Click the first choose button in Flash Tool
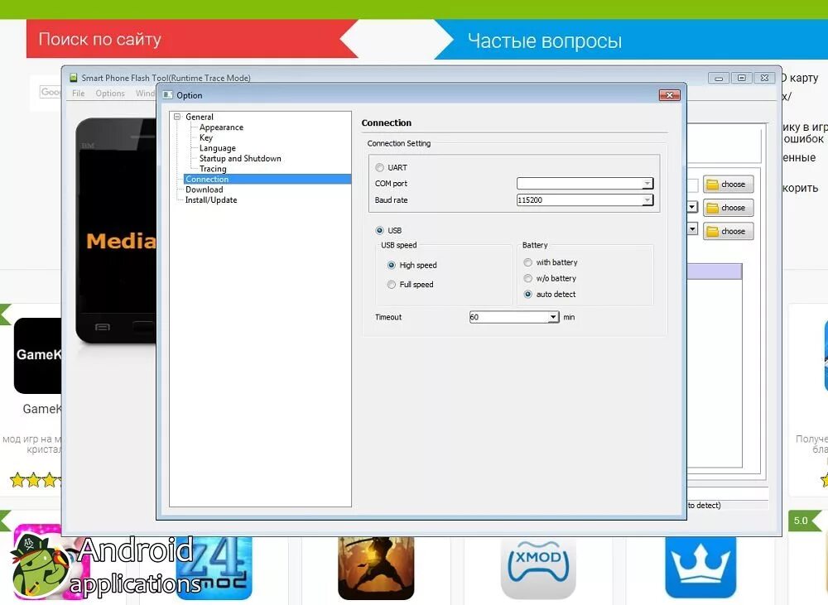 728,185
